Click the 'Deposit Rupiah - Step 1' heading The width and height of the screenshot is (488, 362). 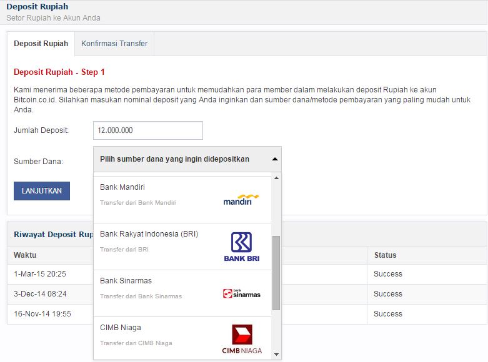(x=59, y=72)
